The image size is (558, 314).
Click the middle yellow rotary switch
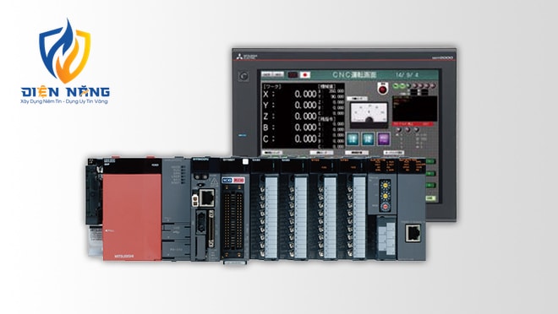pyautogui.click(x=385, y=196)
